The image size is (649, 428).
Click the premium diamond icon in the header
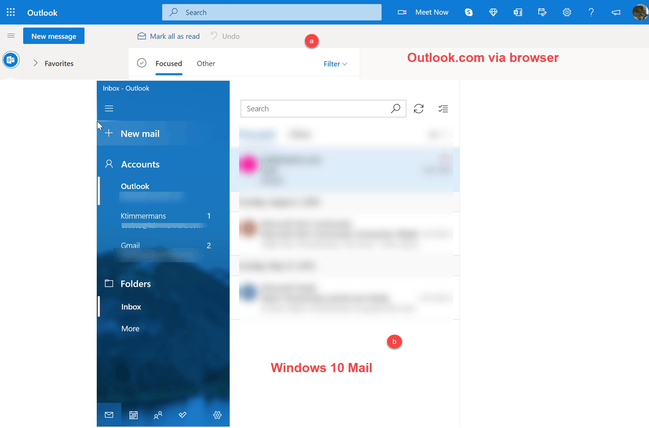pyautogui.click(x=493, y=12)
